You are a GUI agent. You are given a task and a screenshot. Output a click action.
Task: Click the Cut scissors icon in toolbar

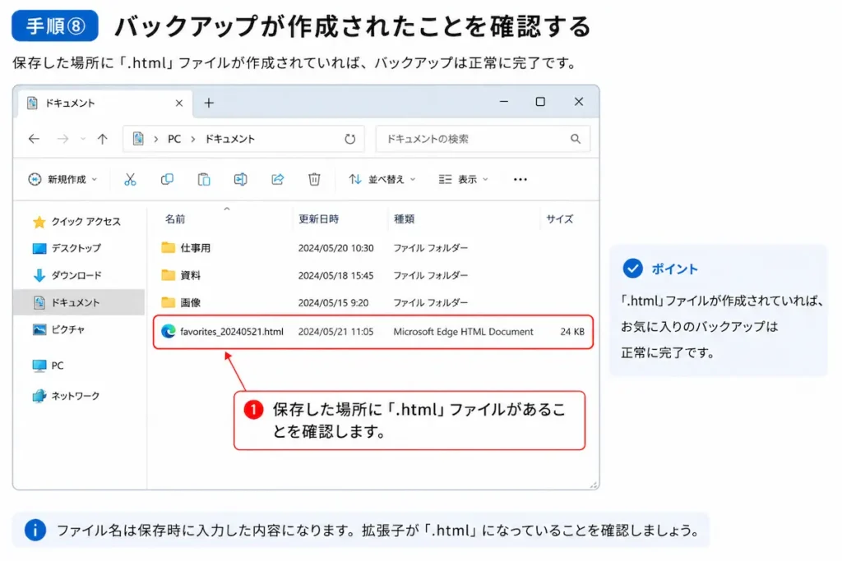coord(130,179)
